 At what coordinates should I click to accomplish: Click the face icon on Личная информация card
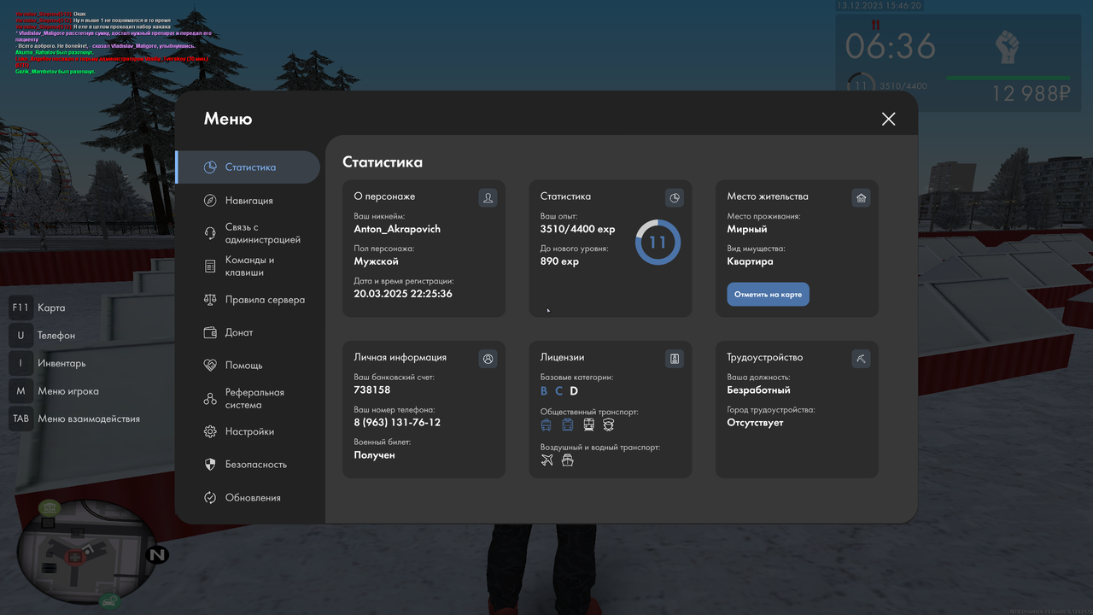click(488, 359)
